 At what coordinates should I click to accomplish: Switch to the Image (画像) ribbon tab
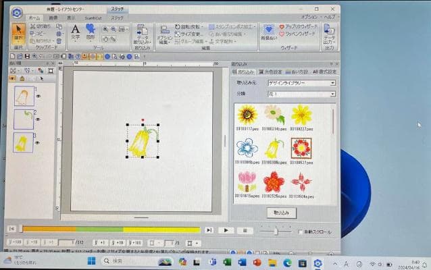53,18
